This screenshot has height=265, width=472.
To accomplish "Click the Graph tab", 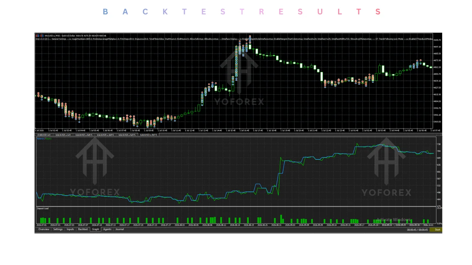I will [96, 229].
